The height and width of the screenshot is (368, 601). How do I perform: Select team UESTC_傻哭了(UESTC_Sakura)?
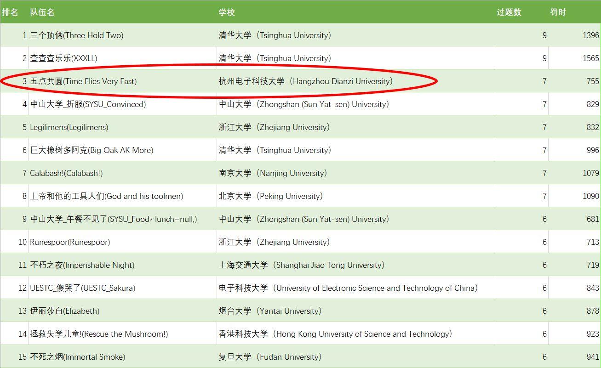(x=83, y=288)
